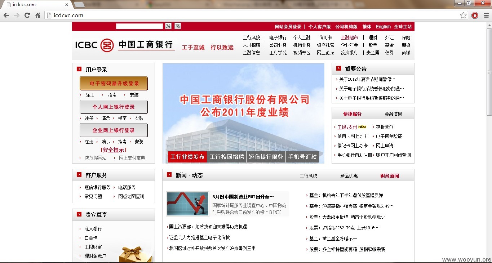This screenshot has height=263, width=492.
Task: Click the 搜 search button
Action: pos(168,26)
